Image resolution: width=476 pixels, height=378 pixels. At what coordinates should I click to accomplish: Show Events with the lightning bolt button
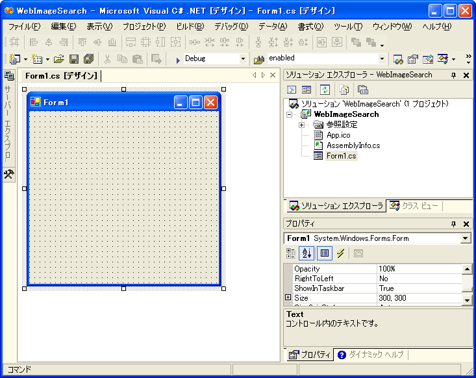pos(341,253)
